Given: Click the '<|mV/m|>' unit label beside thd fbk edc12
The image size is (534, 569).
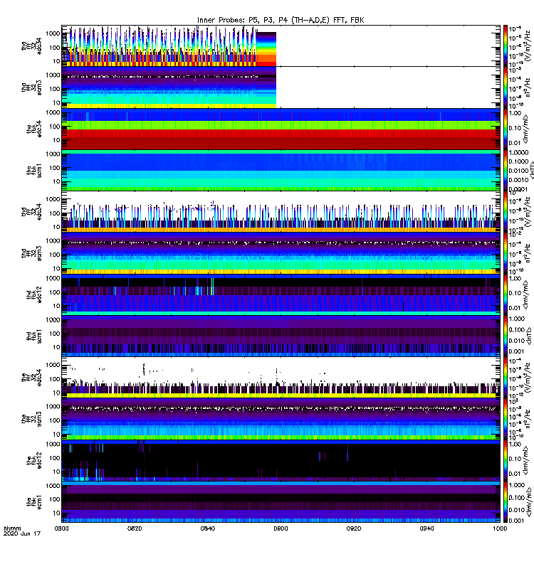Looking at the screenshot, I should pyautogui.click(x=525, y=294).
